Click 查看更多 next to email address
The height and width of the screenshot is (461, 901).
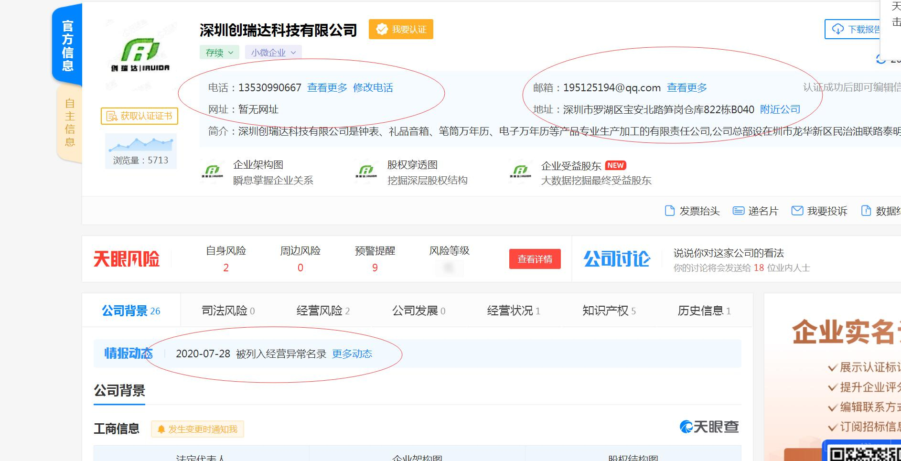pos(687,87)
